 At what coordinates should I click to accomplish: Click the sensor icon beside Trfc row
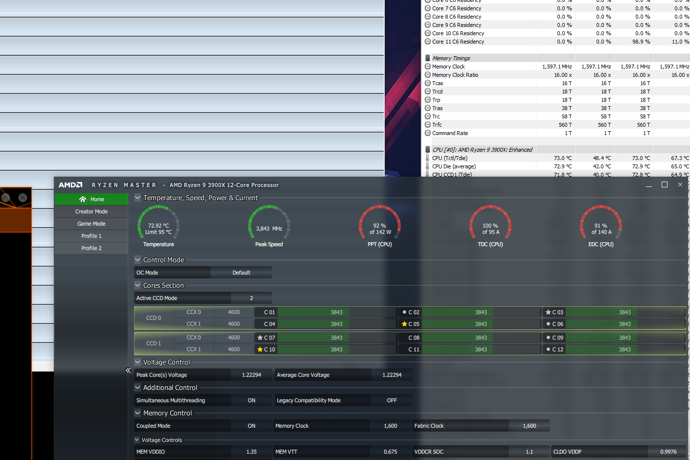(x=428, y=125)
